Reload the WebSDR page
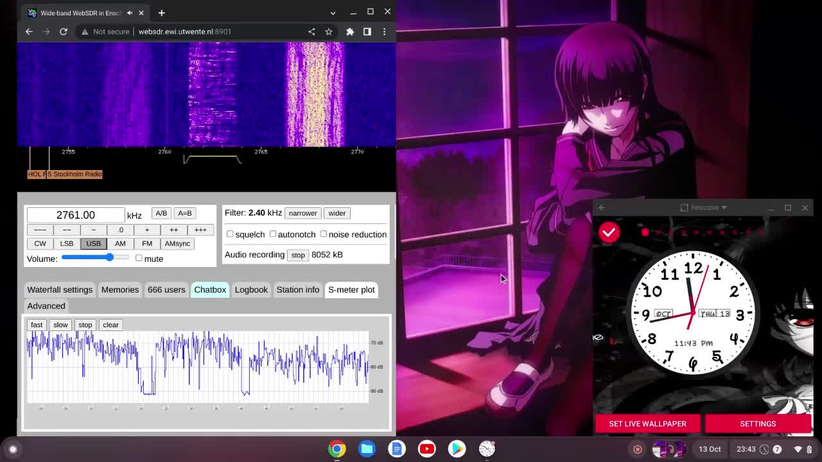822x462 pixels. 64,31
